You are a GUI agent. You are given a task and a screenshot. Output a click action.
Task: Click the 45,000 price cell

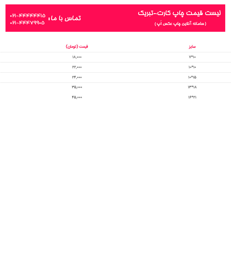[77, 97]
